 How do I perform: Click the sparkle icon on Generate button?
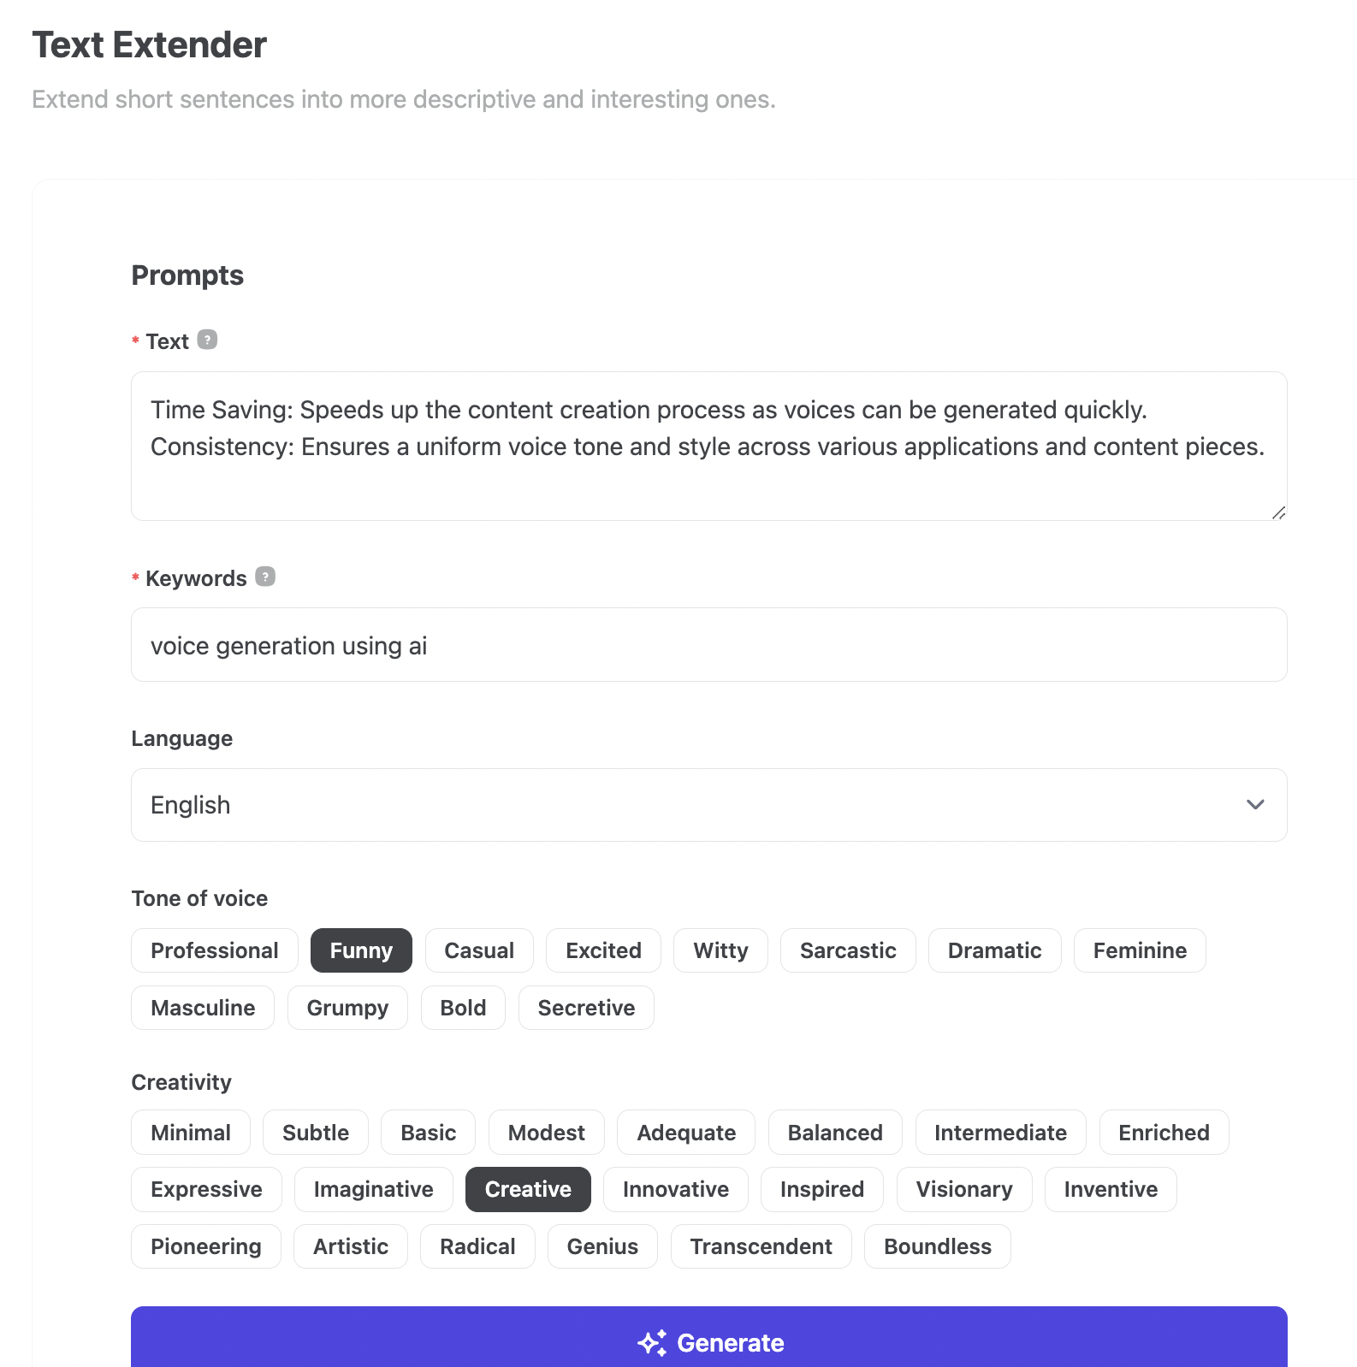(x=652, y=1343)
